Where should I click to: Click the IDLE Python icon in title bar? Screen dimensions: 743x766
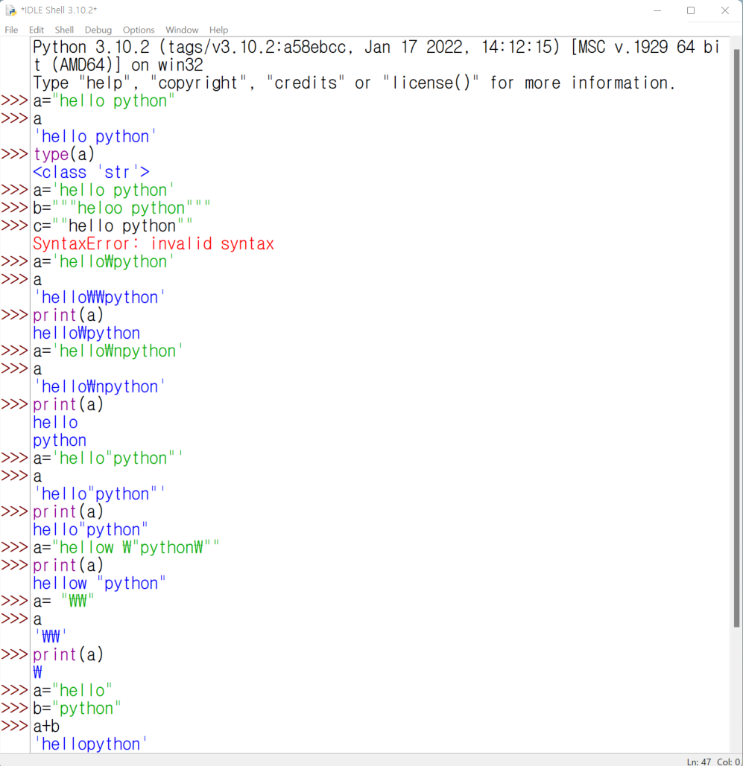[10, 10]
